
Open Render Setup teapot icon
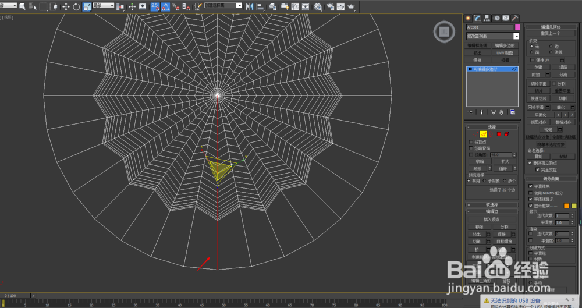(331, 6)
